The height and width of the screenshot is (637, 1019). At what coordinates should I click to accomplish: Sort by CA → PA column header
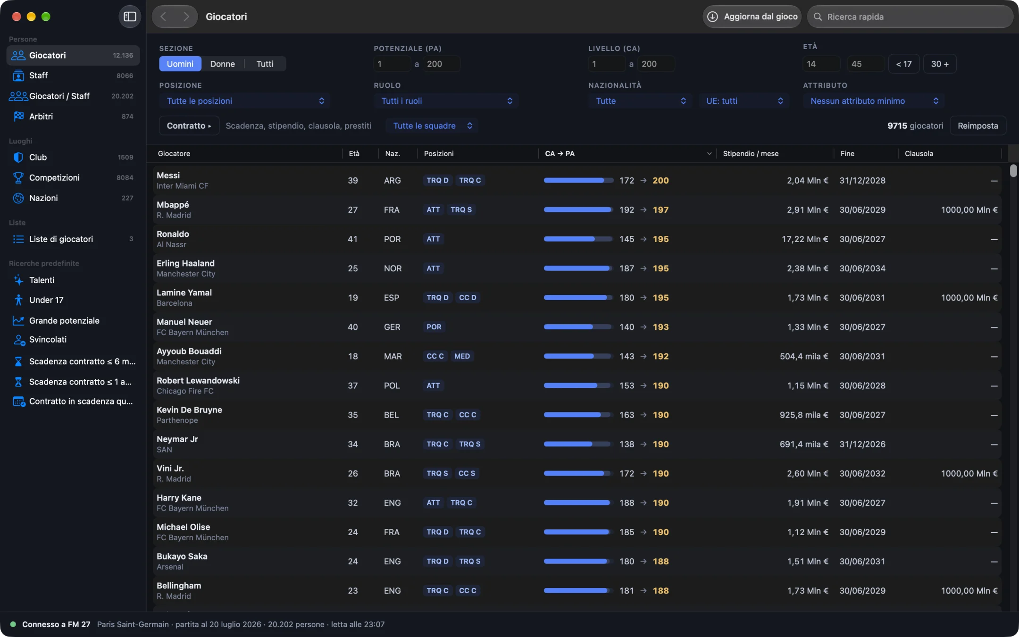coord(627,153)
